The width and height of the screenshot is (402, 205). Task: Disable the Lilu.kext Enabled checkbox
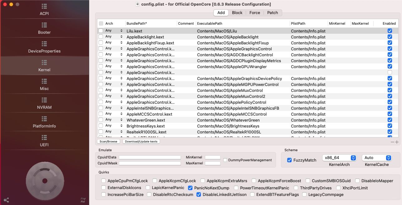coord(390,31)
